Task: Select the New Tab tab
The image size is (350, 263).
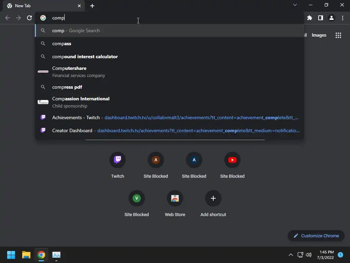Action: point(44,6)
